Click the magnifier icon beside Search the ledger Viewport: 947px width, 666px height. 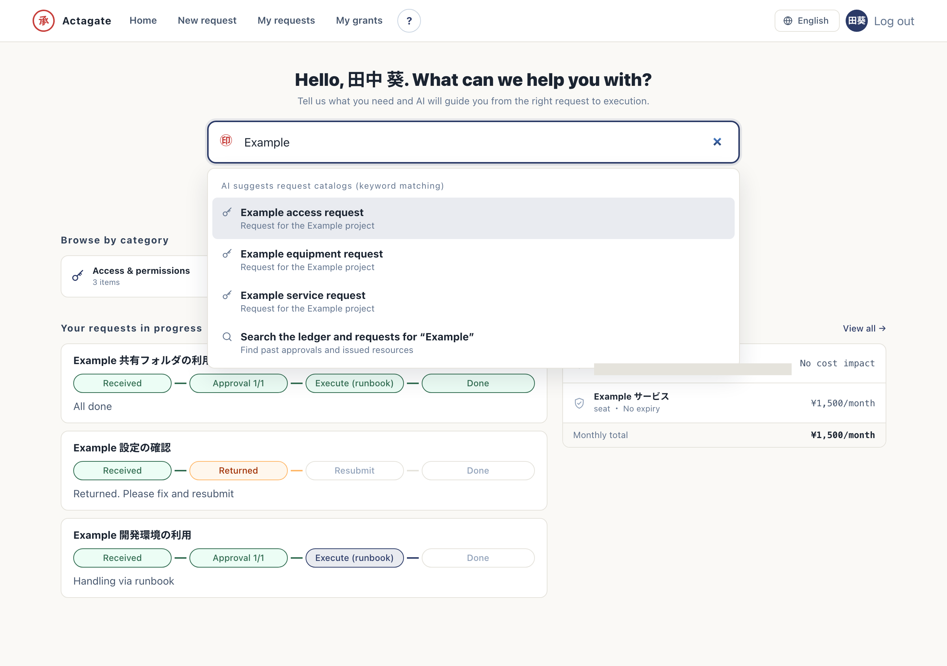227,337
